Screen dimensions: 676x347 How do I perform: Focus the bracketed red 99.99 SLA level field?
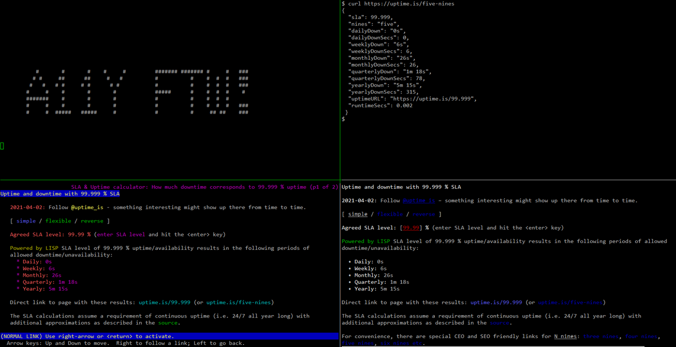coord(411,228)
